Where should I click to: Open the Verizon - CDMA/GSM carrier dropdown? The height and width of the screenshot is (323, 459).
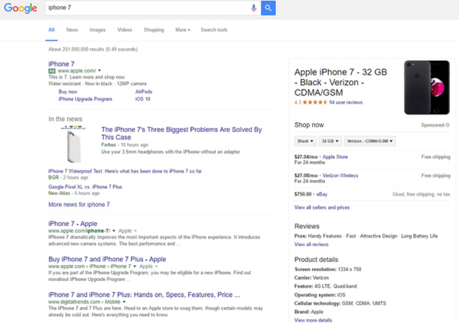369,141
